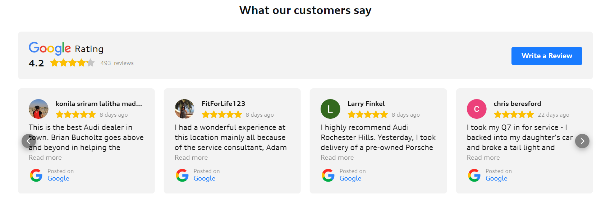
Task: Expand chris beresford's review with Read more
Action: pos(483,158)
